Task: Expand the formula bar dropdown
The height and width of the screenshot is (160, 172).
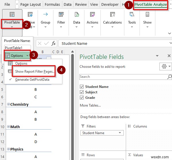Action: click(x=171, y=43)
